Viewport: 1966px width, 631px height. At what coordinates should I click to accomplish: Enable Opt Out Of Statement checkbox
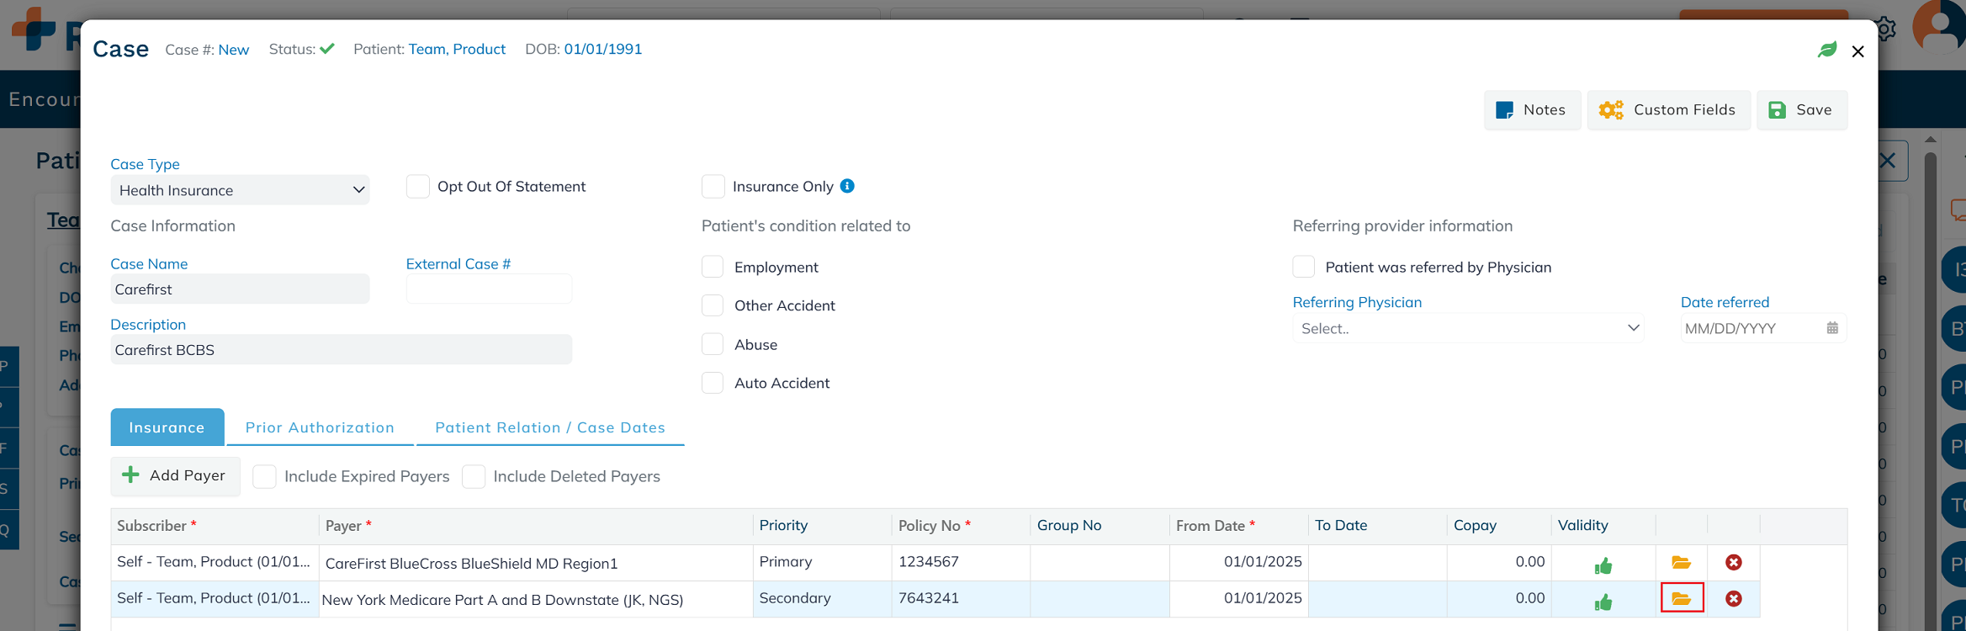[418, 187]
